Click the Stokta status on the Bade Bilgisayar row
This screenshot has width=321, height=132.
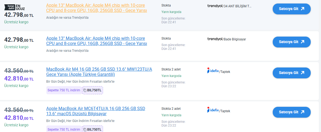pyautogui.click(x=166, y=38)
